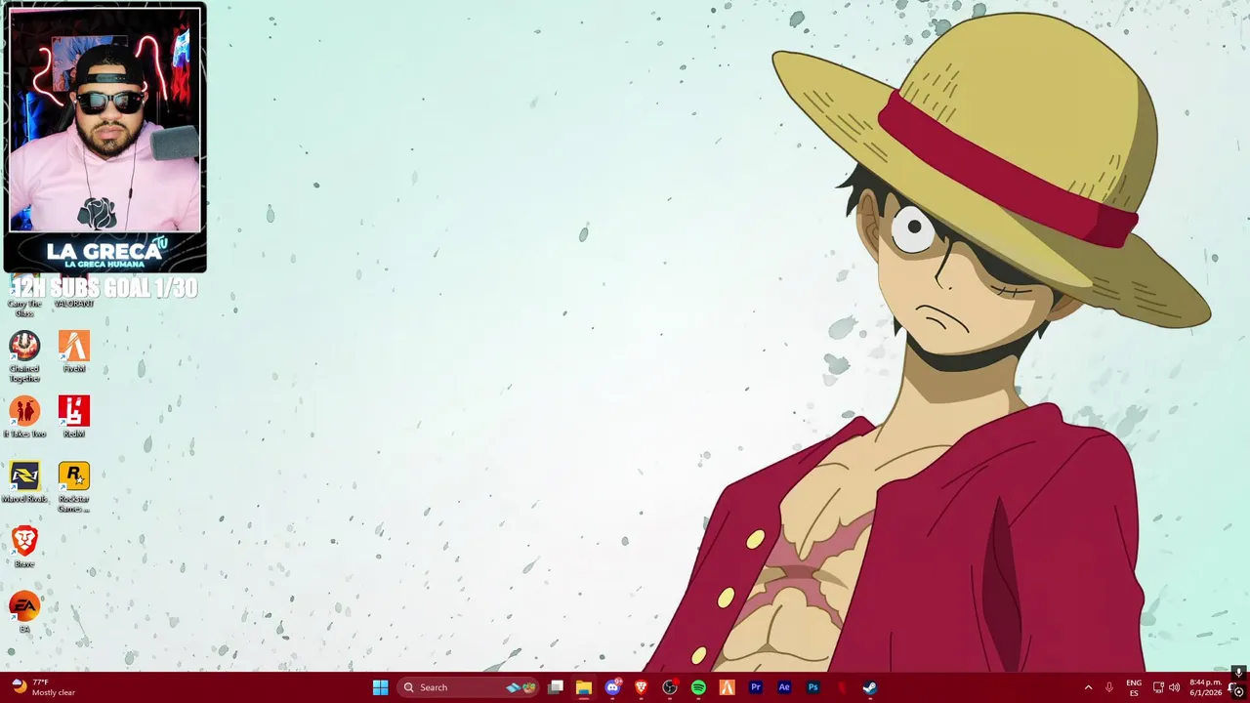Open Spotify from the taskbar

pos(698,687)
